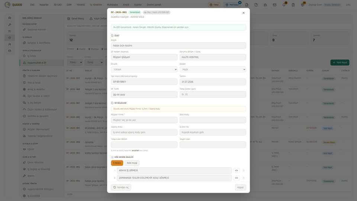Open the CAM menu
The image size is (357, 201).
click(x=69, y=5)
